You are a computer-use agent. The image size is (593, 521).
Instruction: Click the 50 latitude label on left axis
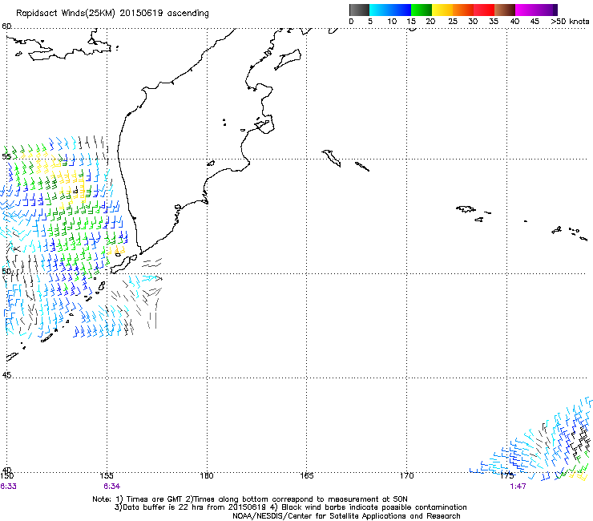click(x=6, y=271)
